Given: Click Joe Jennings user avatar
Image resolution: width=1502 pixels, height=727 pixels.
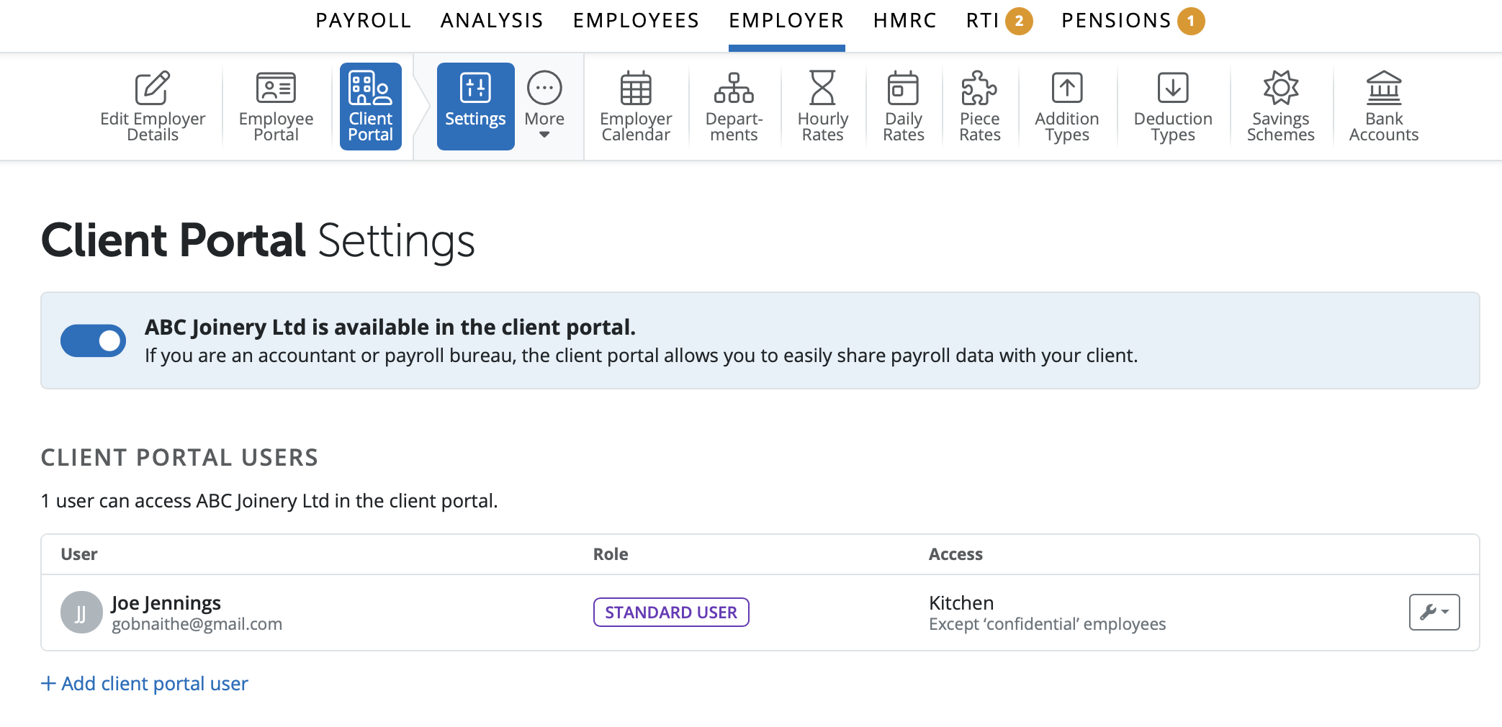Looking at the screenshot, I should coord(81,613).
